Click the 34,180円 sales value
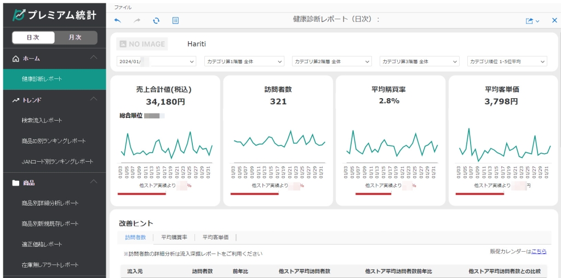561x278 pixels. point(165,102)
